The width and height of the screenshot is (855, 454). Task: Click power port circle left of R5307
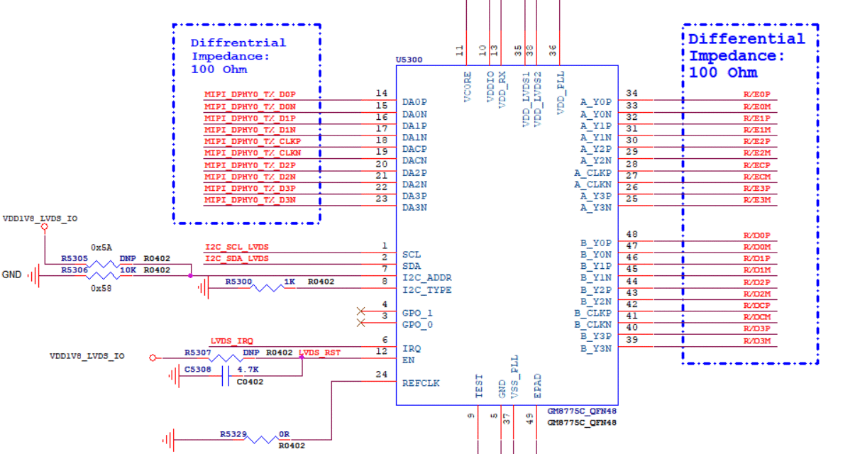[152, 358]
